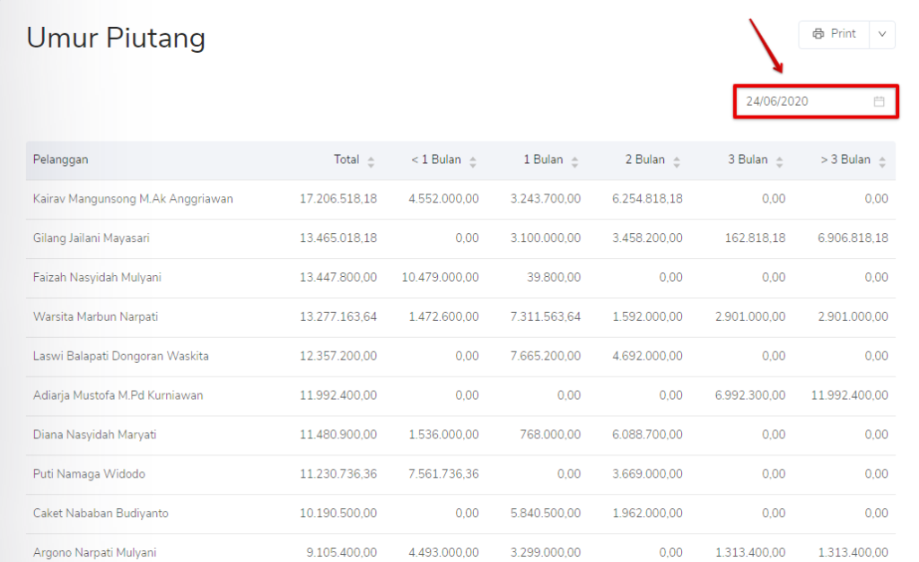This screenshot has height=562, width=919.
Task: Select customer Laswi Balapati Dongoran Waskita
Action: [121, 356]
